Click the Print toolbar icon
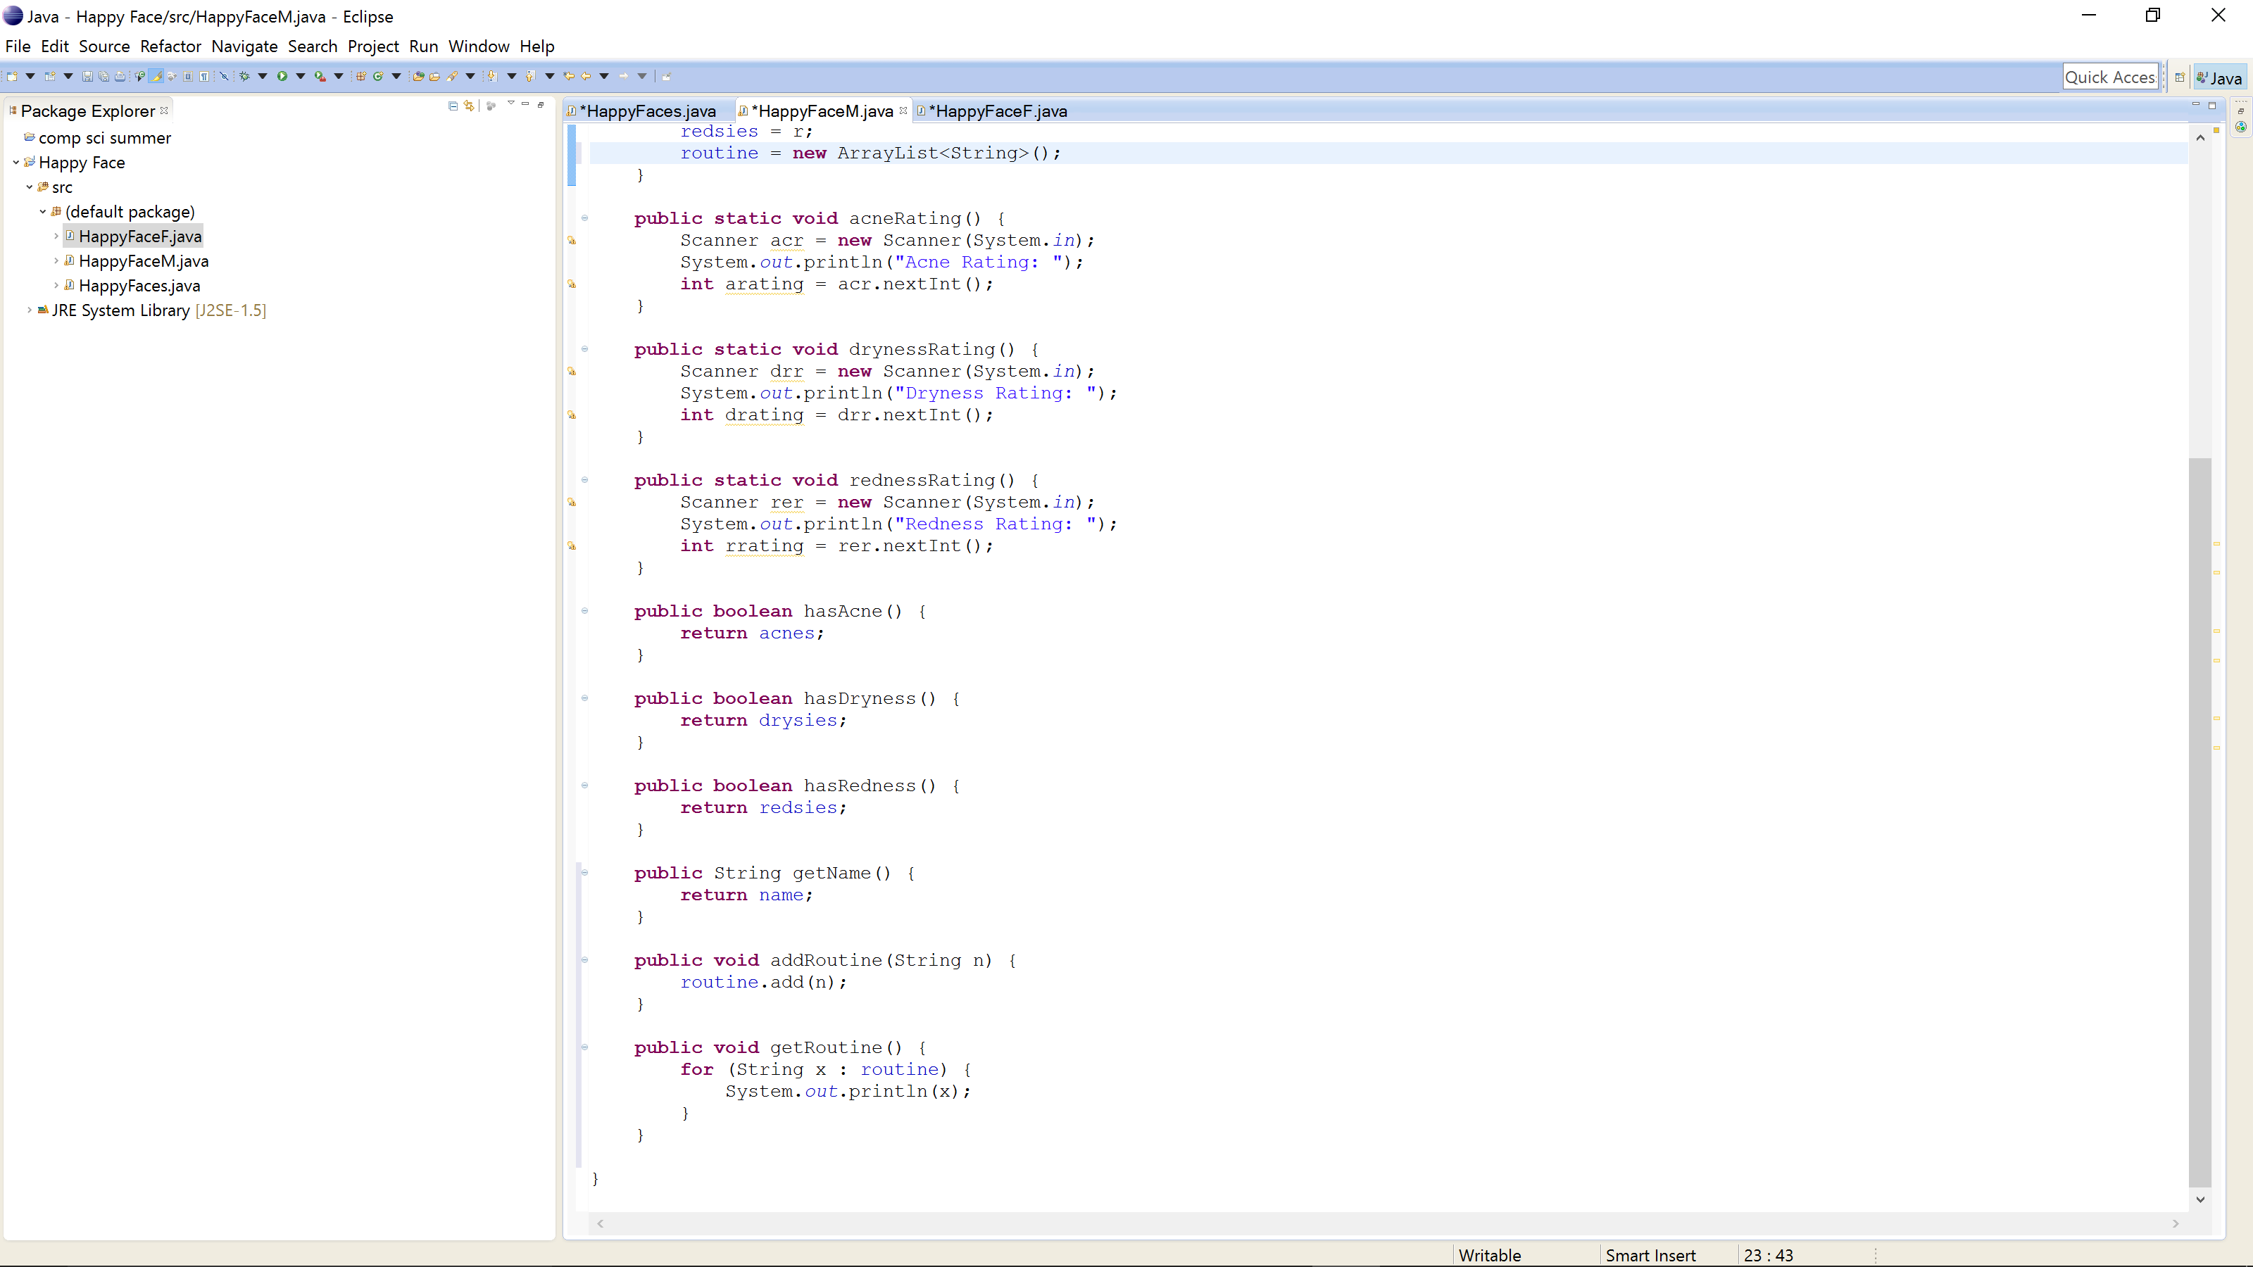 pos(120,77)
